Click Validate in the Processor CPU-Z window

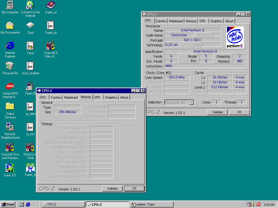217,112
